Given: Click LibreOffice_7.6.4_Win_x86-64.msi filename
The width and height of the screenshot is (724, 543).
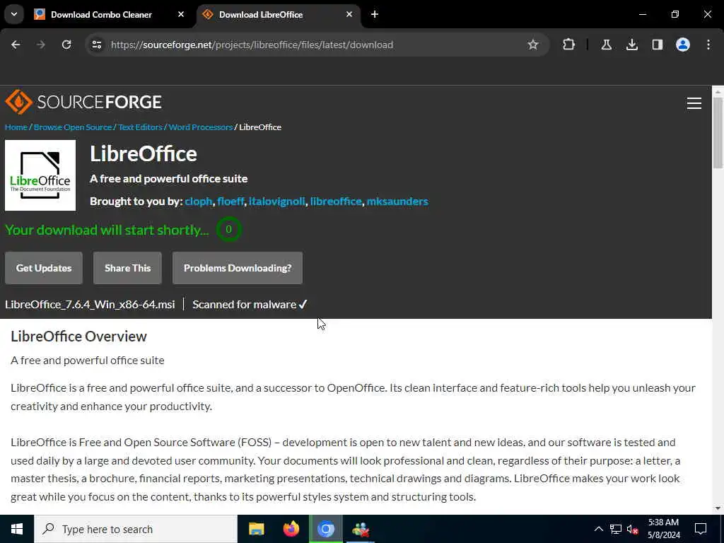Looking at the screenshot, I should 90,304.
